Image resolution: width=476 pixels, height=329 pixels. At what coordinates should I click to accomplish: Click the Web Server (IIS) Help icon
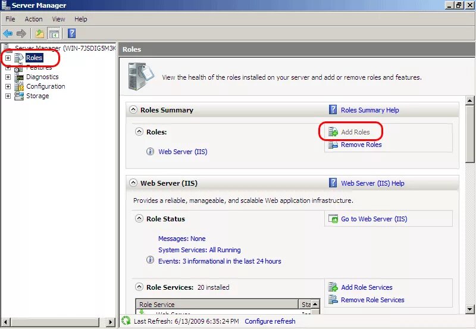click(333, 183)
